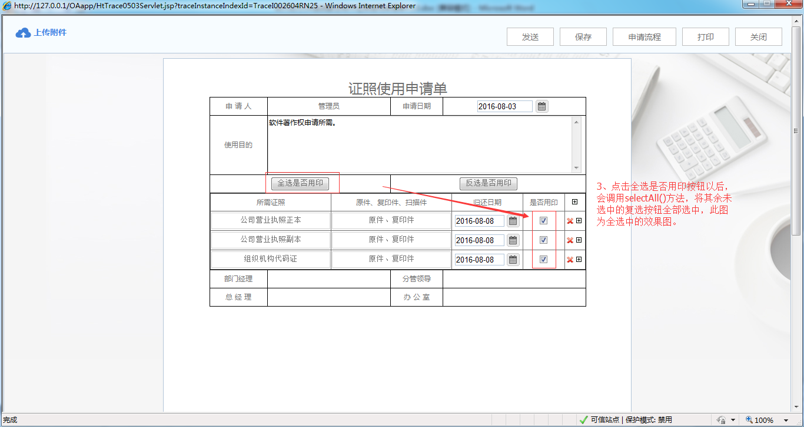Image resolution: width=804 pixels, height=427 pixels.
Task: Click the 总 经 理 cell label
Action: [238, 297]
